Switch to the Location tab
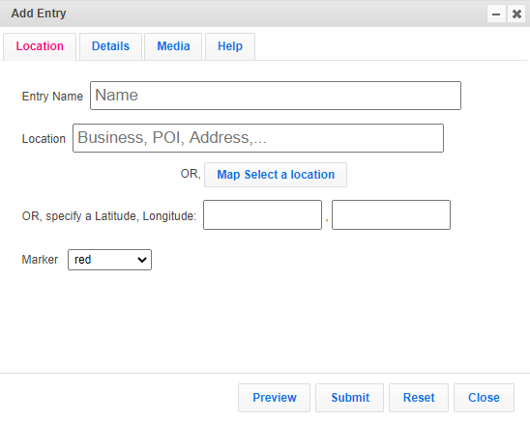This screenshot has height=421, width=530. pos(40,46)
